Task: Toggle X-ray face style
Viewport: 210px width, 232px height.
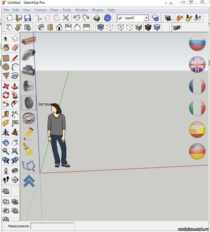Action: (101, 27)
